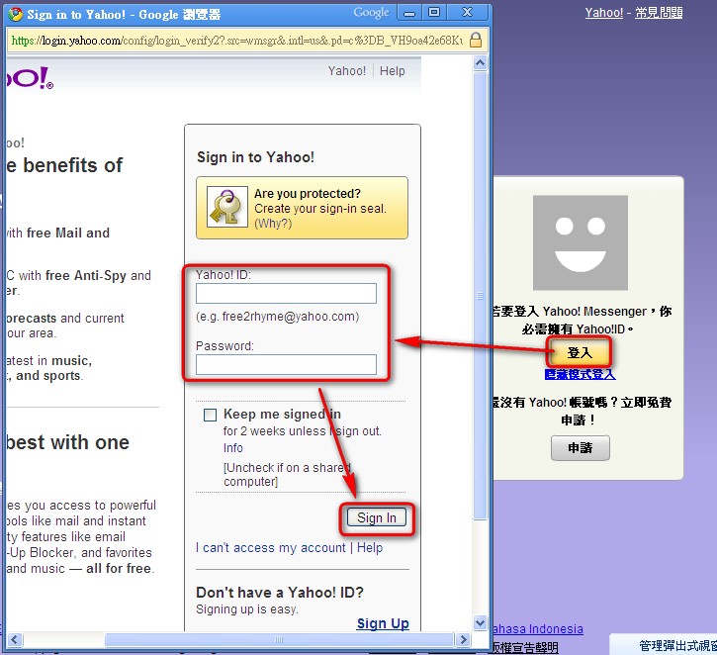Click the Sign In button
Screen dimensions: 717x655
click(x=377, y=517)
